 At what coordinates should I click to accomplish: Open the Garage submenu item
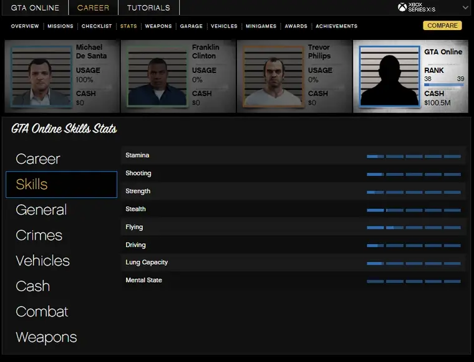pos(191,26)
